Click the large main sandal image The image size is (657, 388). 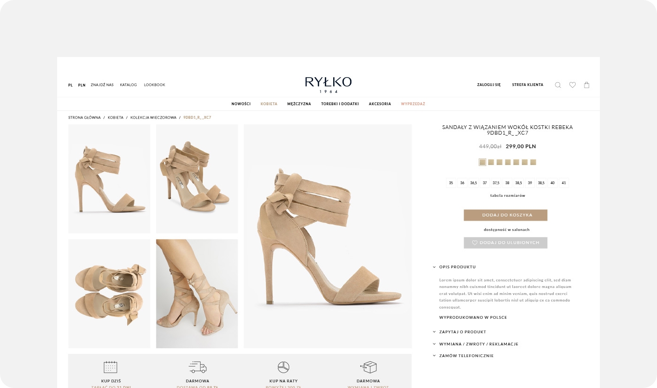tap(328, 236)
